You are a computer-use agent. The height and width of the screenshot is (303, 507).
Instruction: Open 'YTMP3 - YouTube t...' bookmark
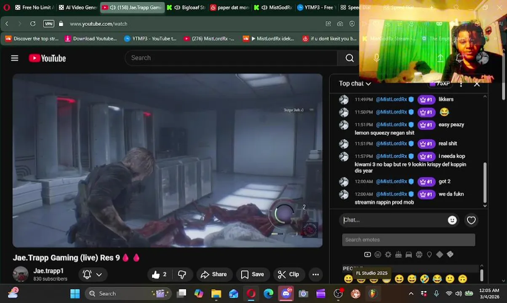[150, 38]
